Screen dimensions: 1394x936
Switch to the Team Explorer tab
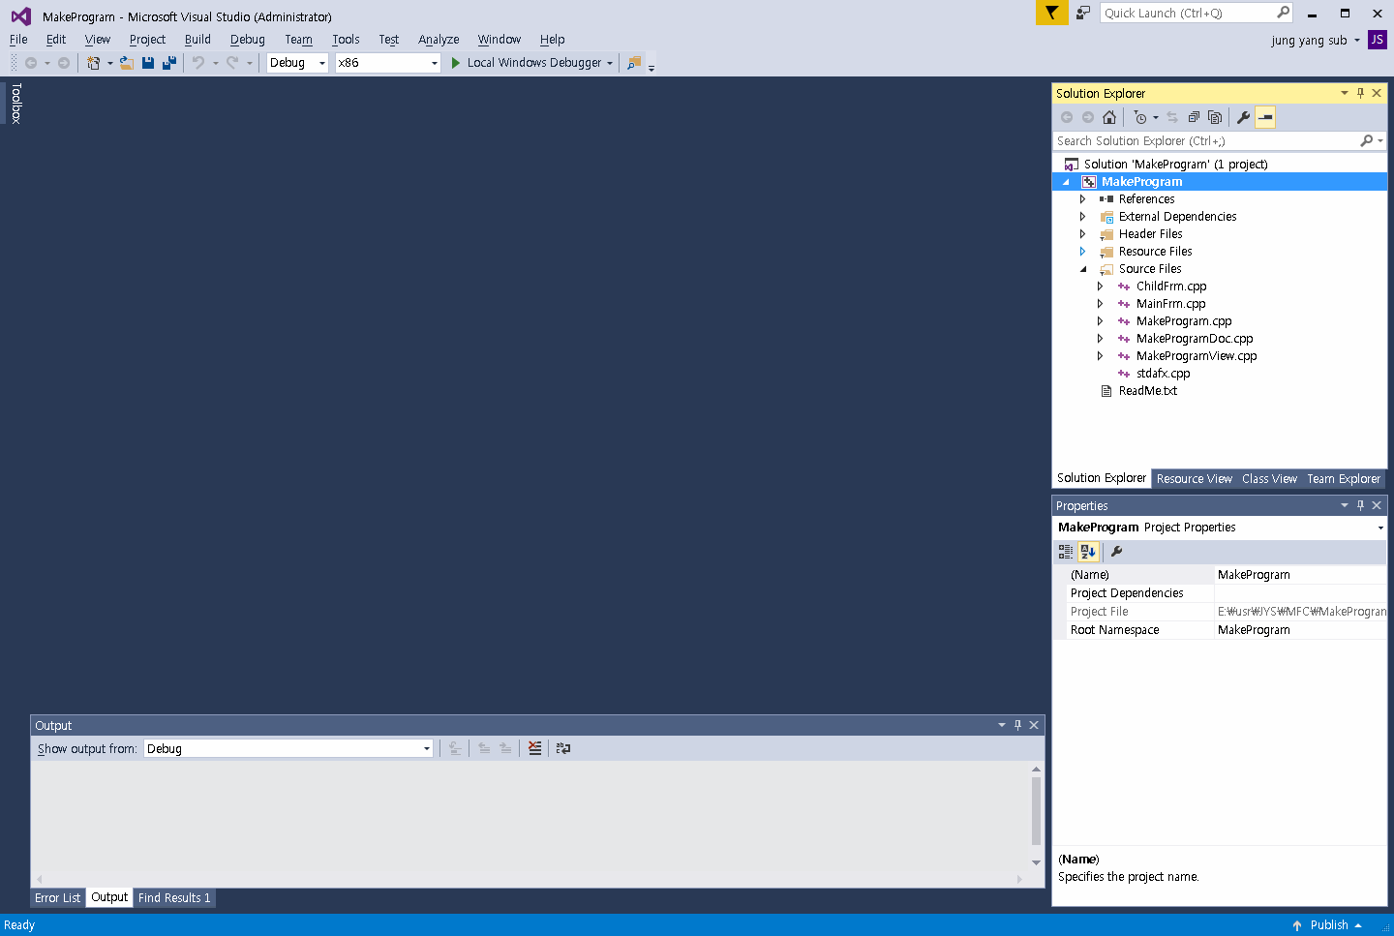pos(1344,479)
